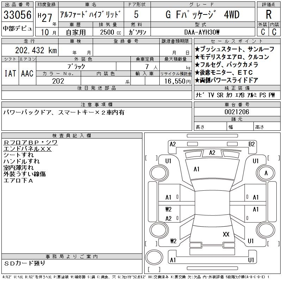Viewport: 282px width, 282px height.
Task: Select the XX replaced-panel mark on diagram
Action: point(226,234)
